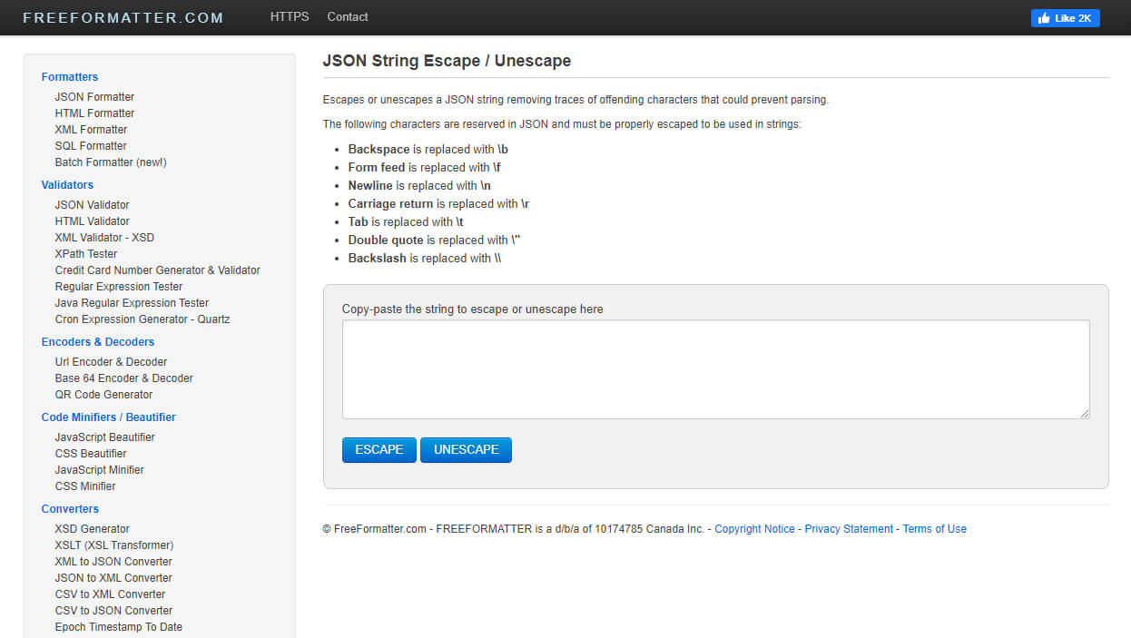The height and width of the screenshot is (638, 1131).
Task: Open XML Validator - XSD
Action: pos(104,238)
